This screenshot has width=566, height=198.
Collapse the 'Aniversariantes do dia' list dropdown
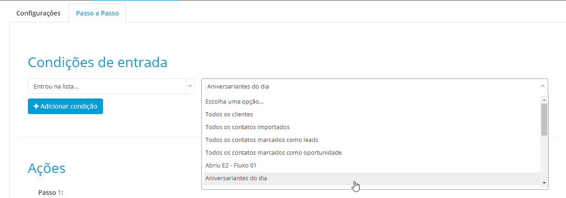pyautogui.click(x=375, y=86)
